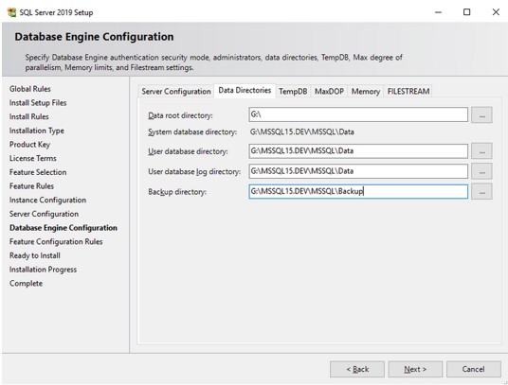Select the Data Directories tab
The height and width of the screenshot is (385, 508).
(x=245, y=91)
